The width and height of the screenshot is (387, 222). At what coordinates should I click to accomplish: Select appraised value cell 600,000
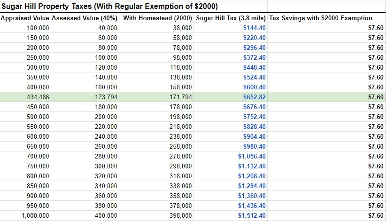point(38,137)
